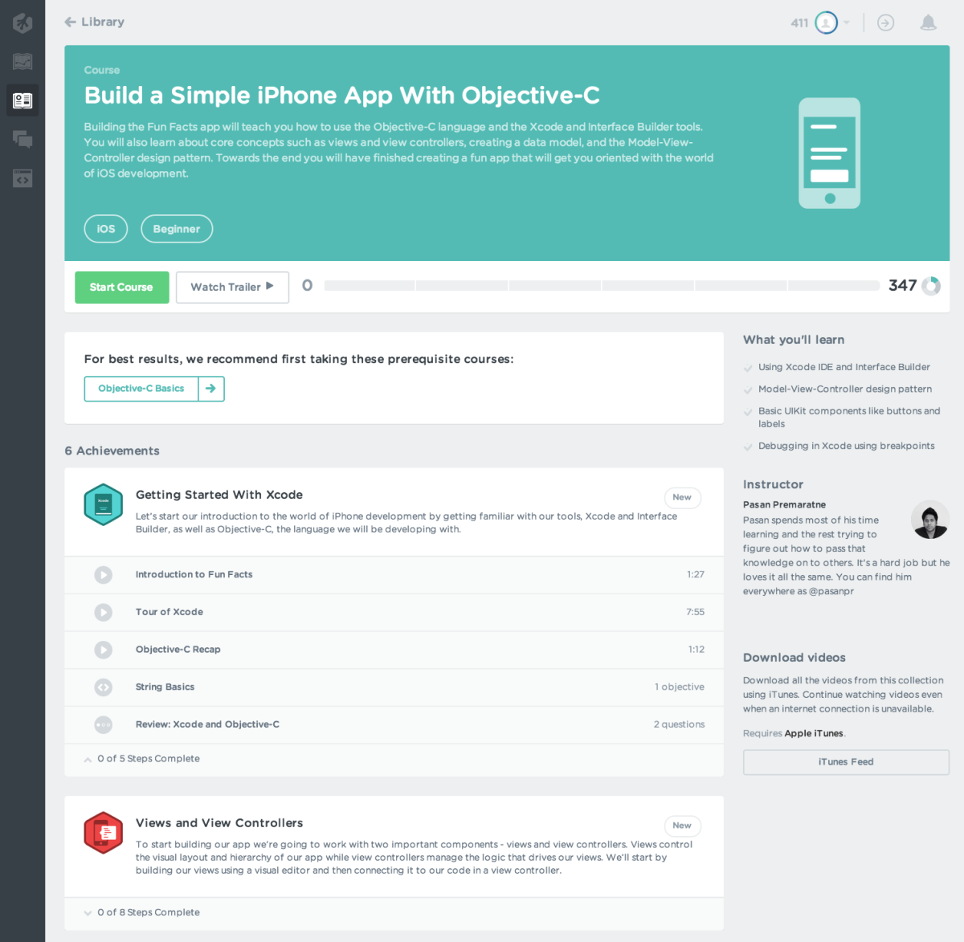The image size is (964, 942).
Task: Click the 2 questions label
Action: coord(679,724)
